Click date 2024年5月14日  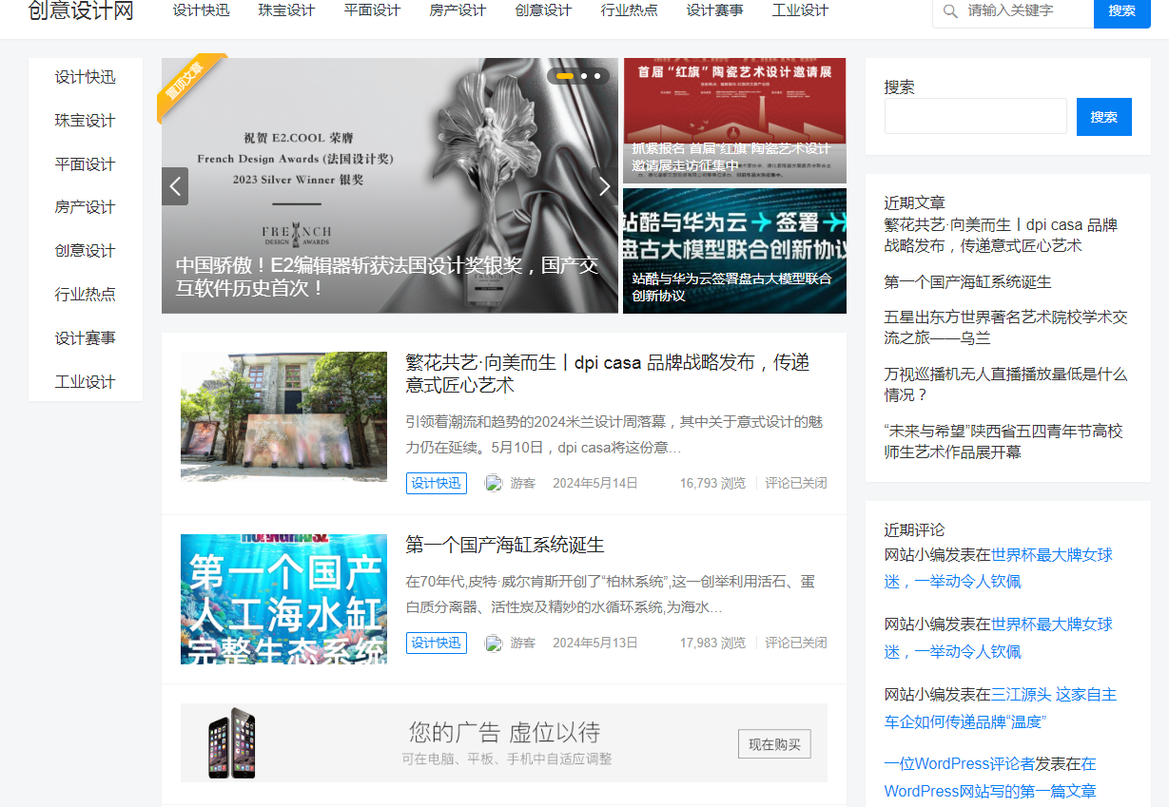pos(595,483)
